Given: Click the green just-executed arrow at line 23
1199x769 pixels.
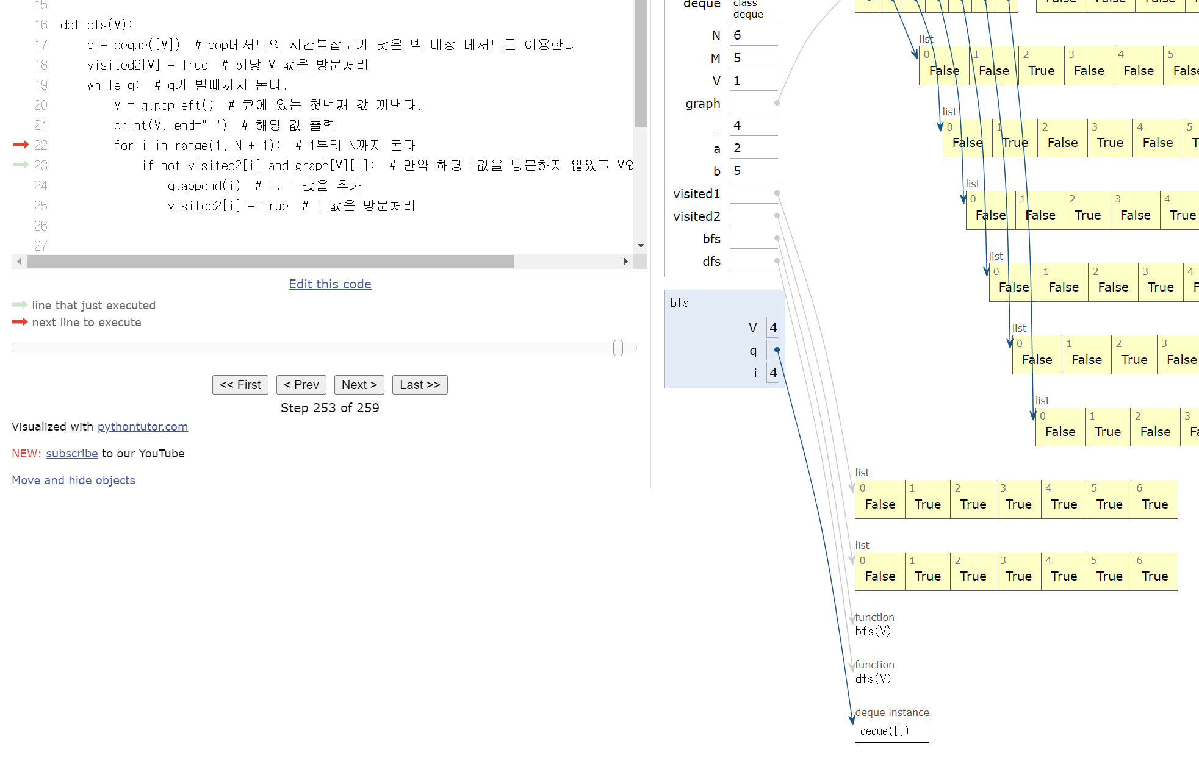Looking at the screenshot, I should 21,165.
